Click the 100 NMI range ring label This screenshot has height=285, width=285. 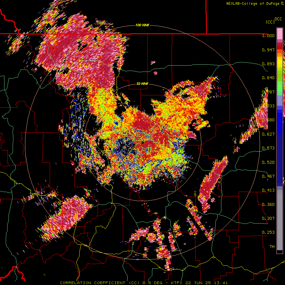[x=142, y=25]
